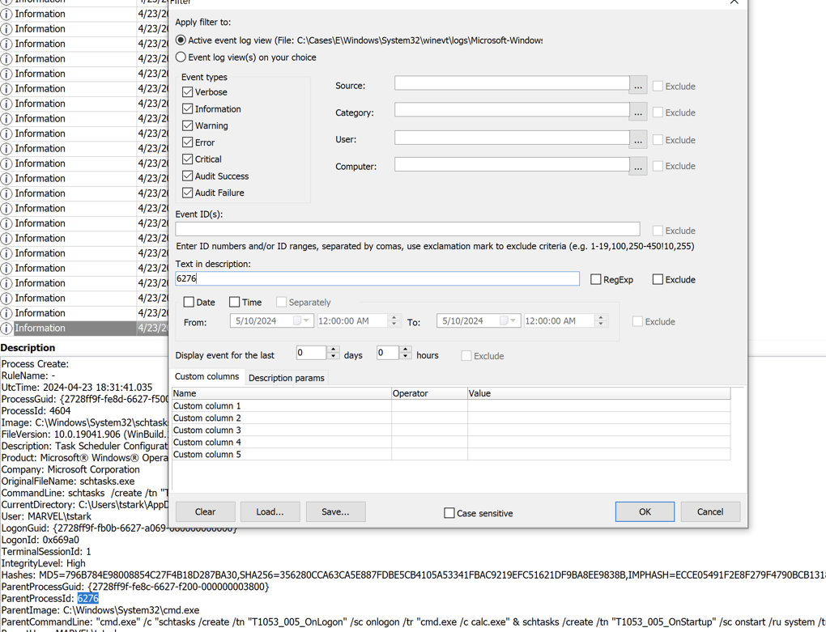Click the Computer input field
Image resolution: width=826 pixels, height=632 pixels.
(512, 164)
